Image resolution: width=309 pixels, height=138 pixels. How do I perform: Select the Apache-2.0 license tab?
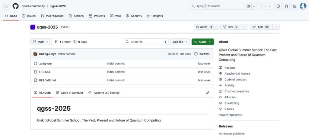click(104, 93)
